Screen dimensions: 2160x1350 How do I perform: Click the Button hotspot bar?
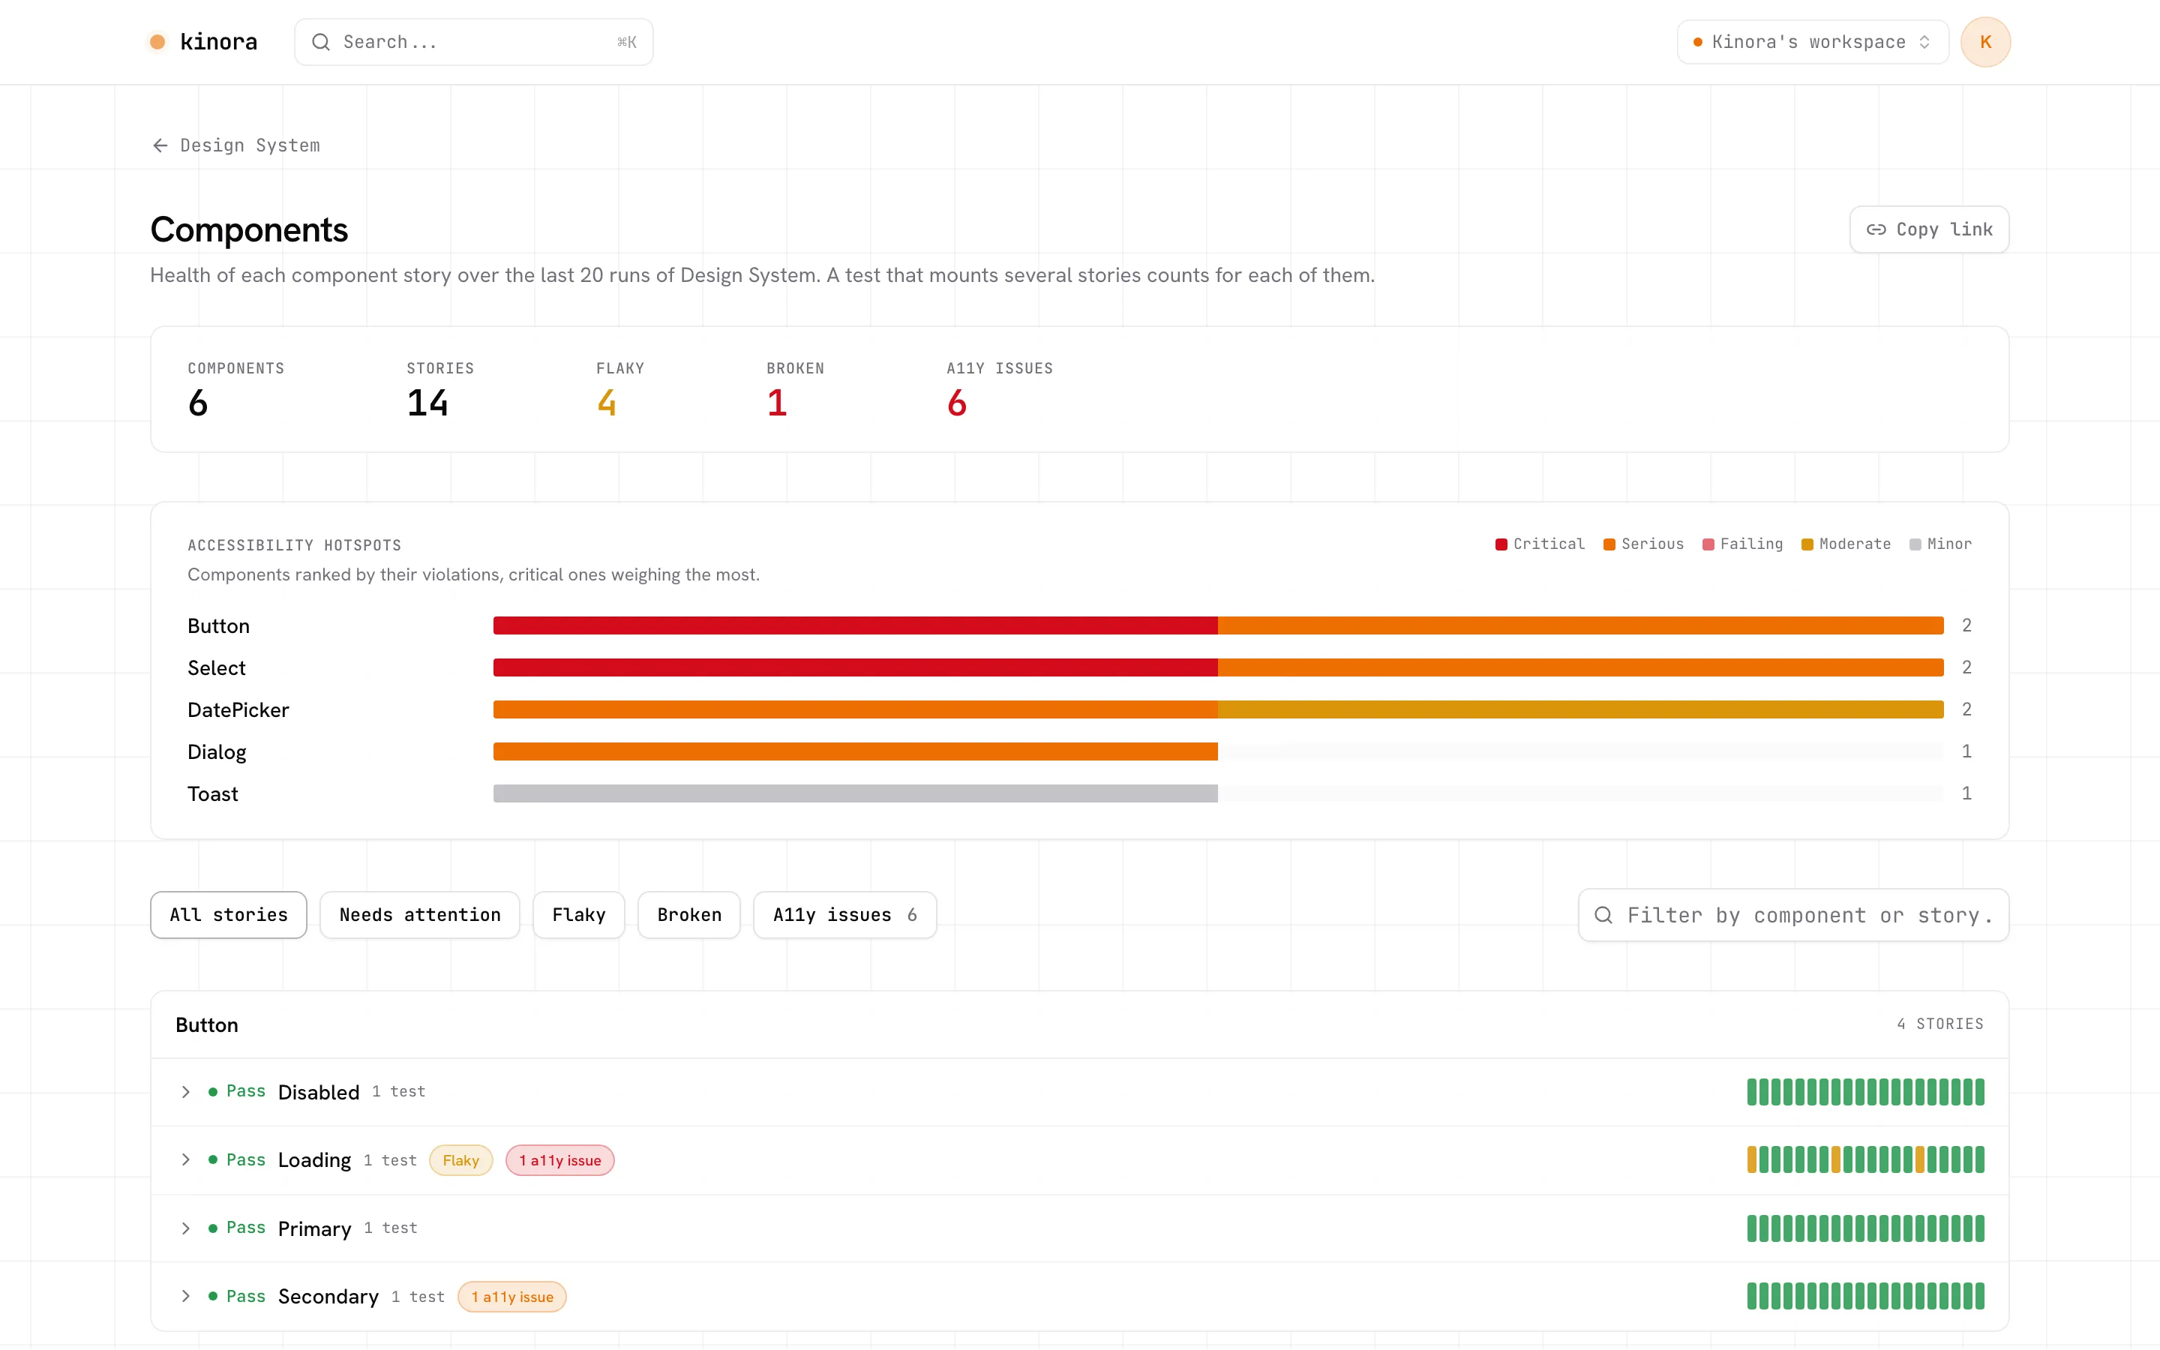[1218, 626]
